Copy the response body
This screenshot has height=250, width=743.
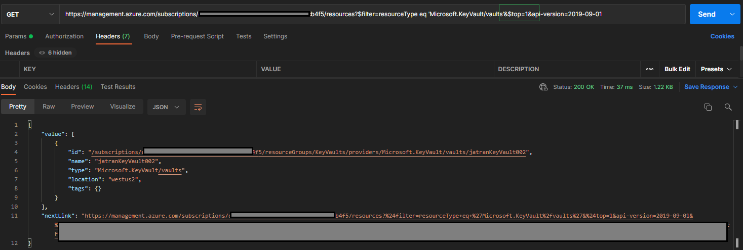point(708,107)
